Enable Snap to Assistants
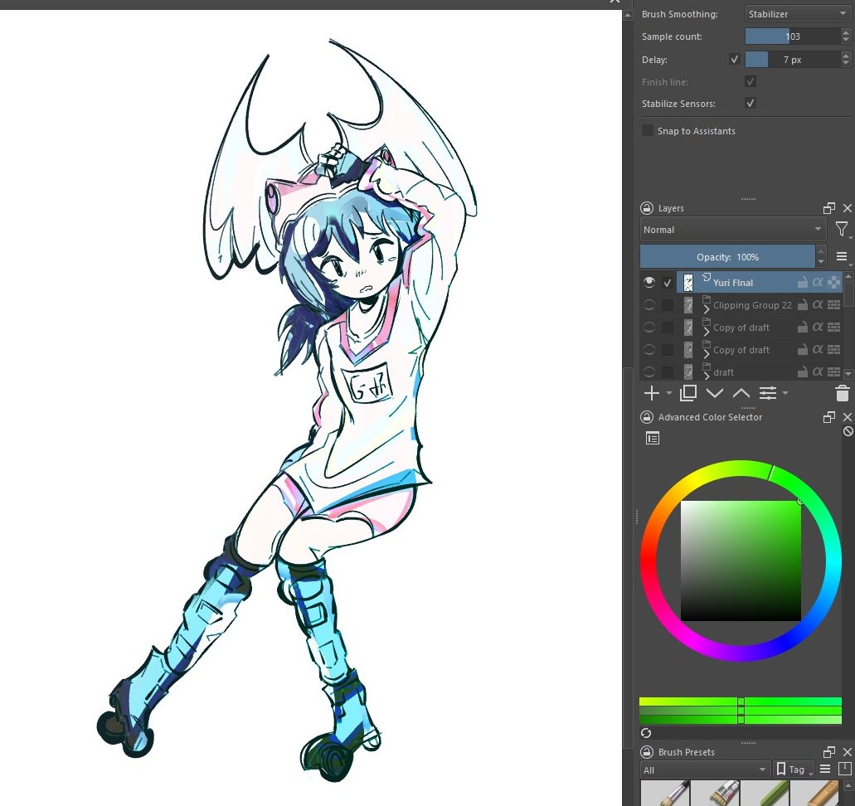The width and height of the screenshot is (855, 806). point(647,130)
